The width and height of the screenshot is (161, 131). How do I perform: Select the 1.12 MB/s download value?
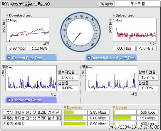[40, 48]
